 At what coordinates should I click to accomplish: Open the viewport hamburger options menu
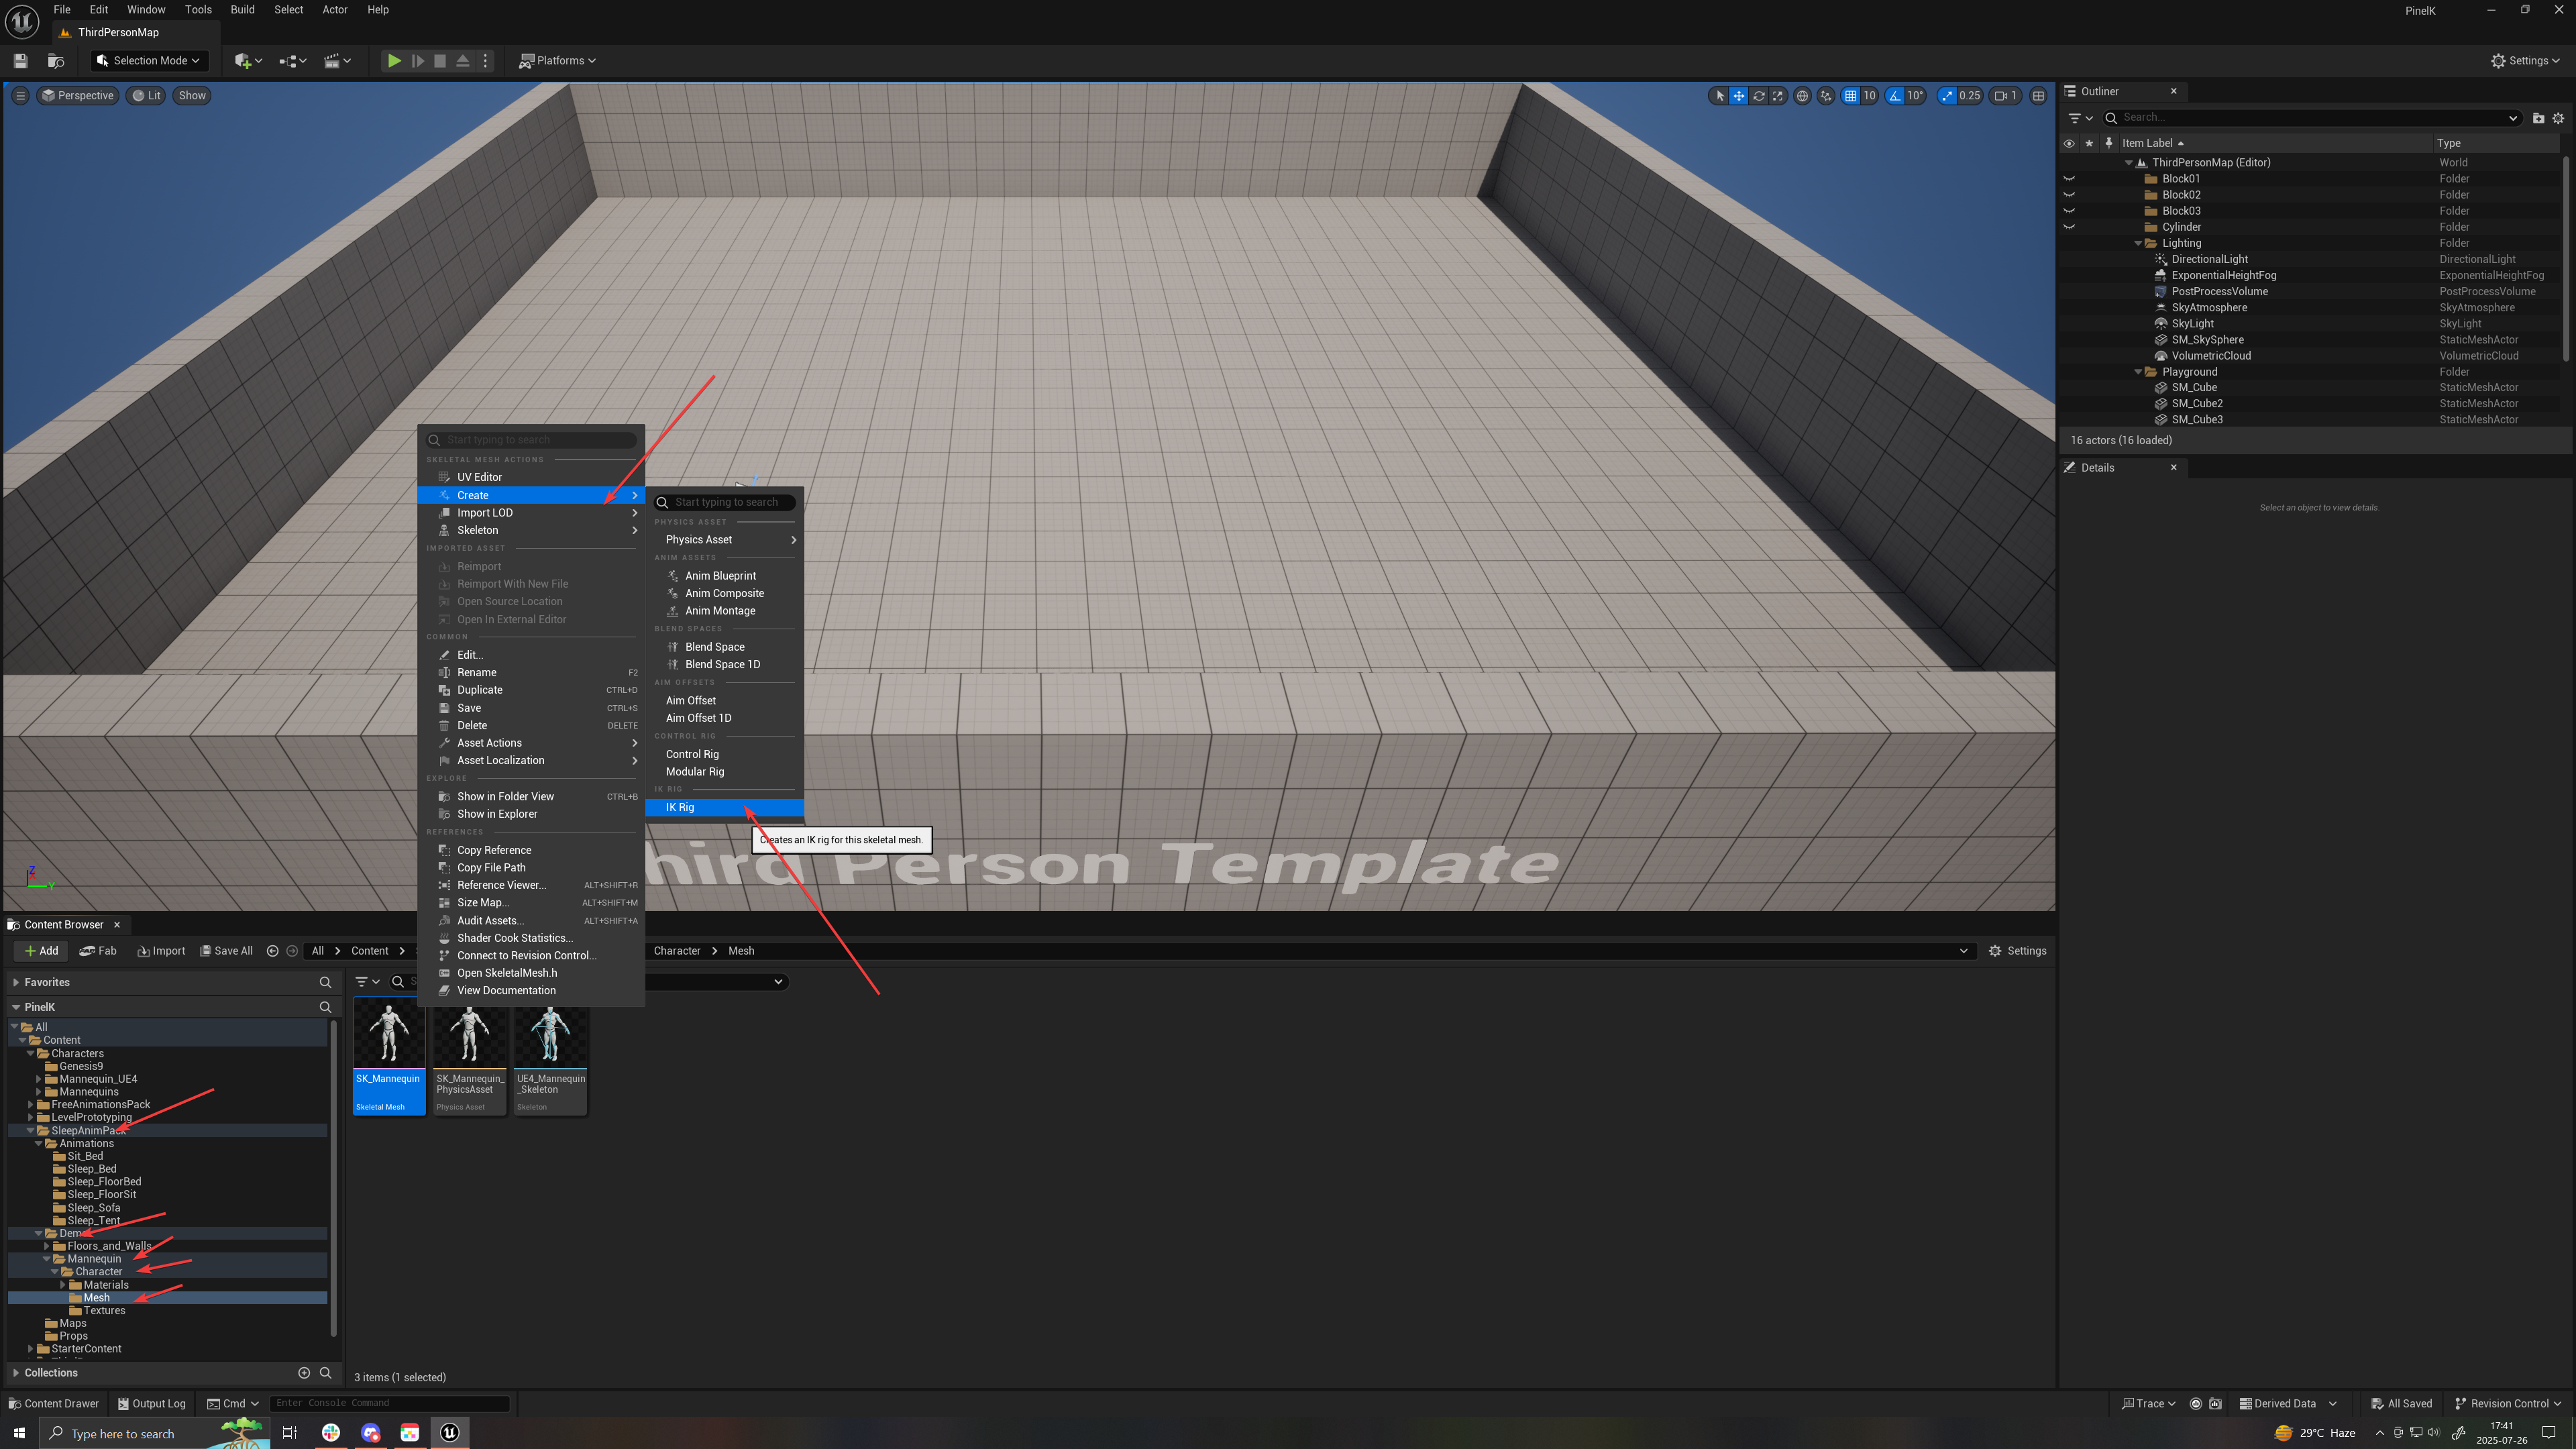(20, 96)
